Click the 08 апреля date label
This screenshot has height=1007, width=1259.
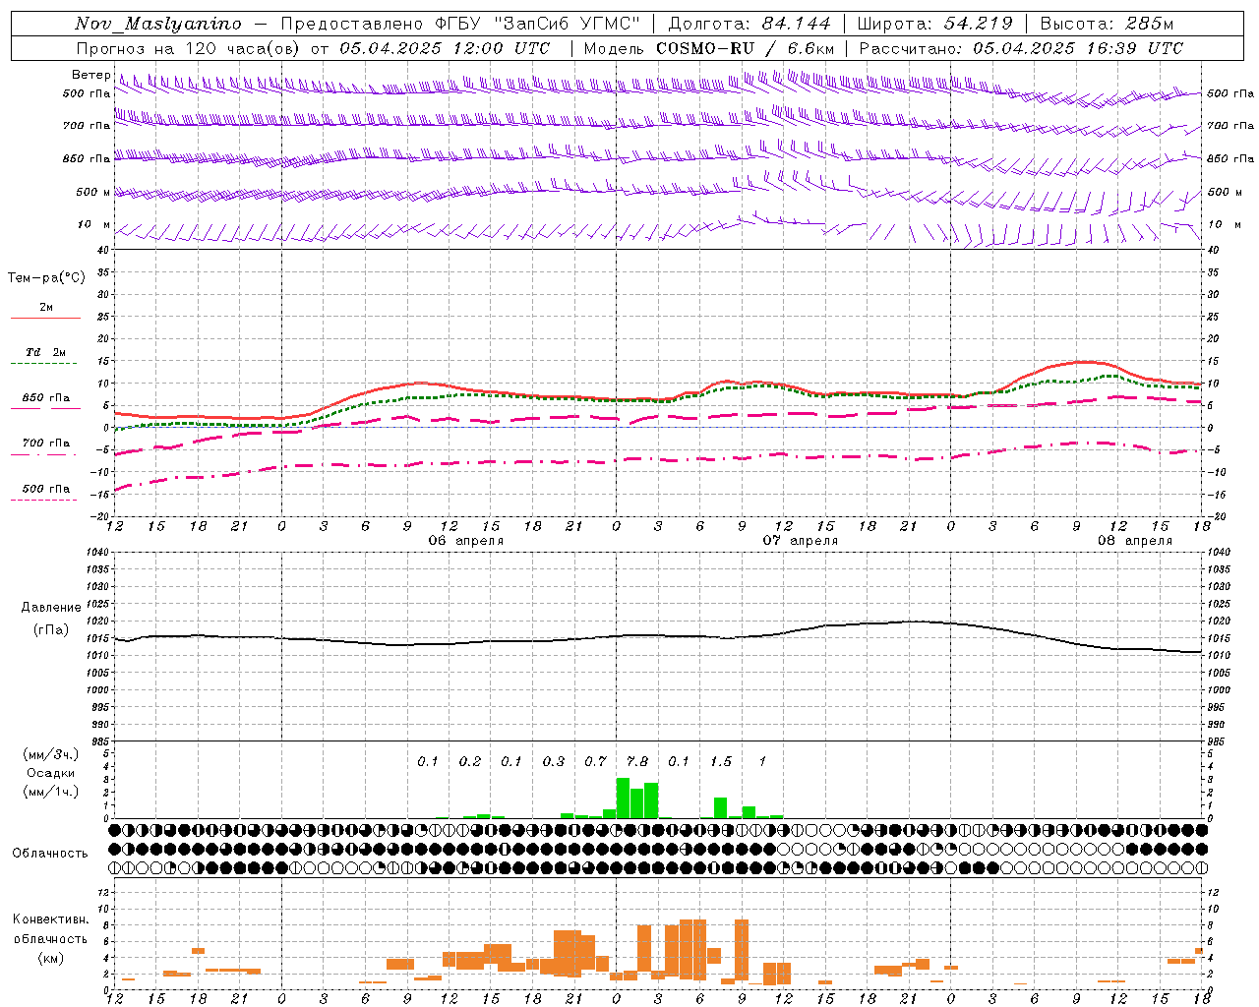pyautogui.click(x=1135, y=541)
